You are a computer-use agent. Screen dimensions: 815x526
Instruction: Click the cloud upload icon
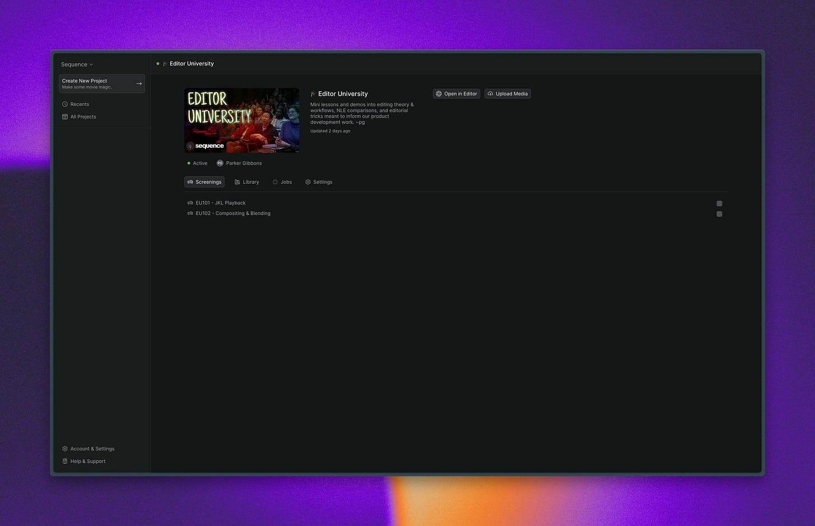click(x=490, y=94)
